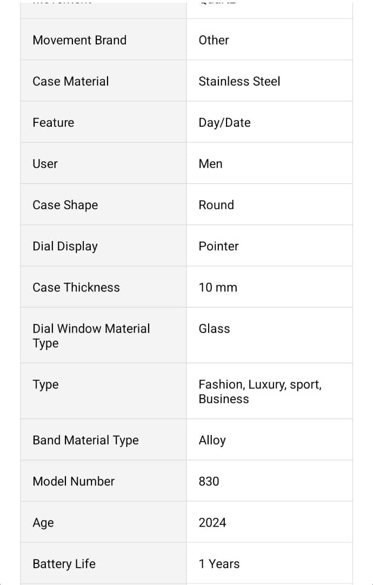Tap the Band Material Type label
The height and width of the screenshot is (585, 373).
pyautogui.click(x=85, y=440)
